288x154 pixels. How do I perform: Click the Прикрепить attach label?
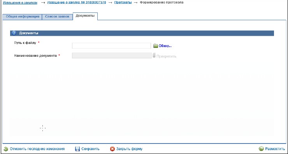click(x=166, y=56)
